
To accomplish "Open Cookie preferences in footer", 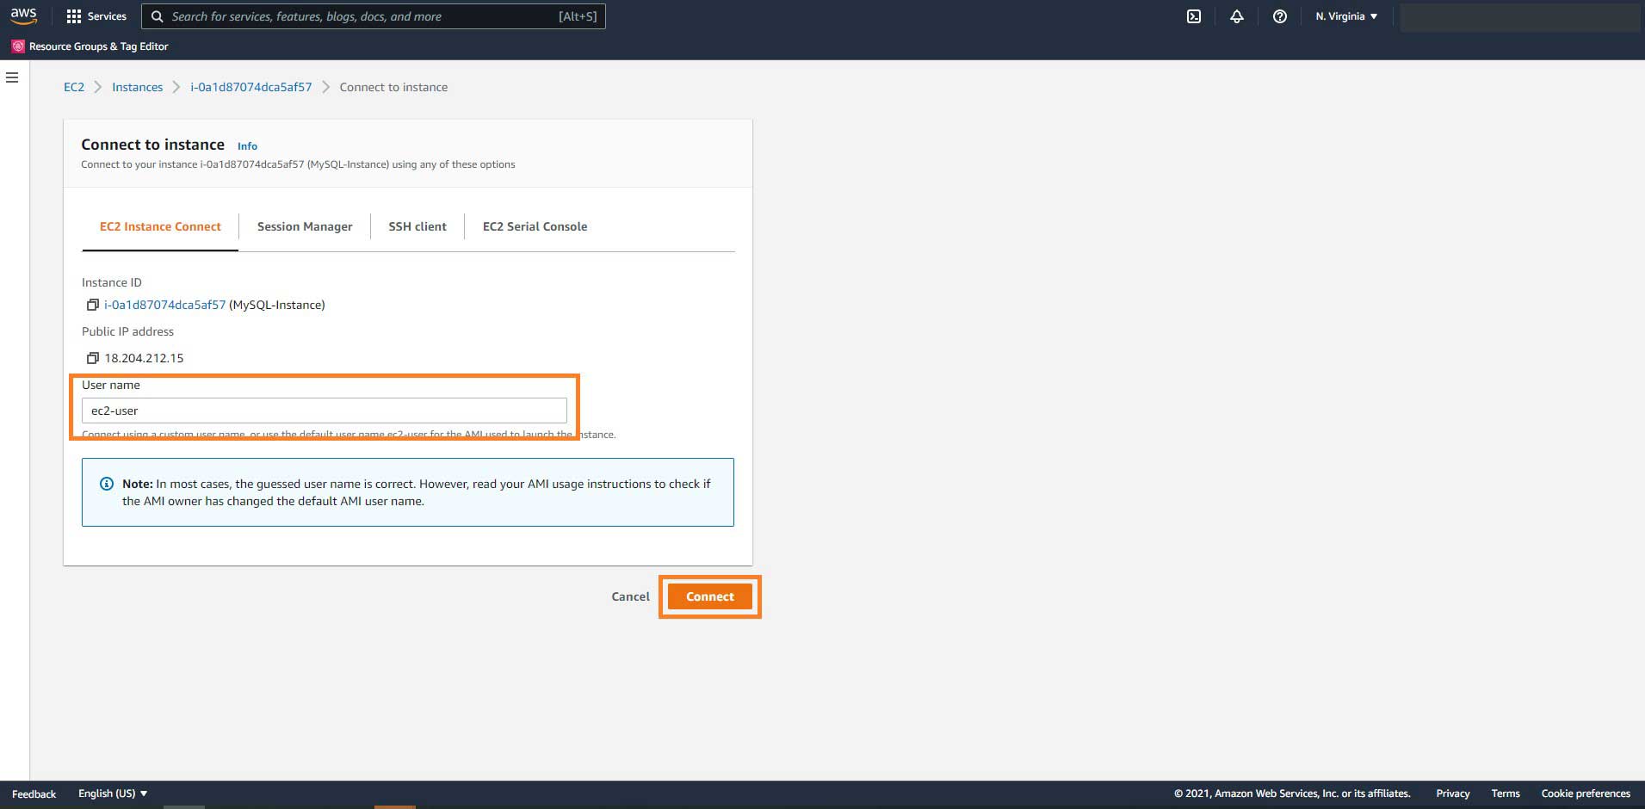I will [1586, 794].
